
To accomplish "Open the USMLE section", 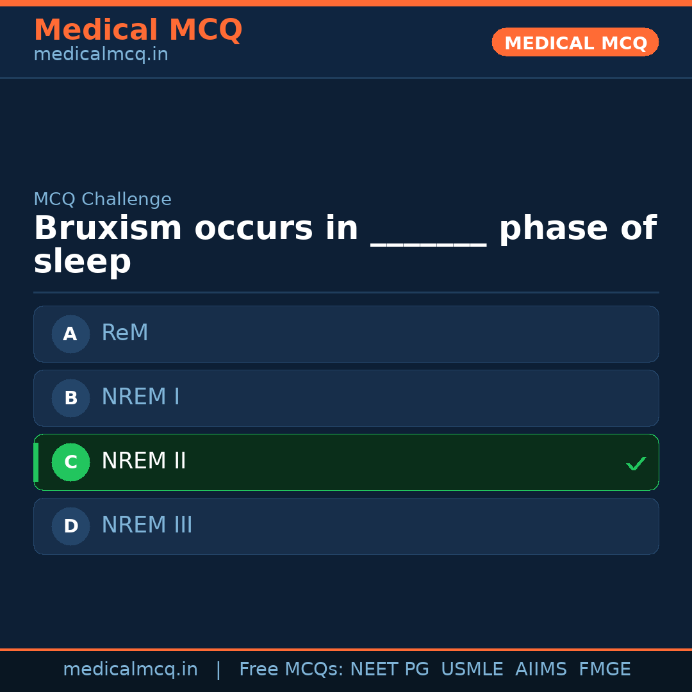I will [x=472, y=669].
